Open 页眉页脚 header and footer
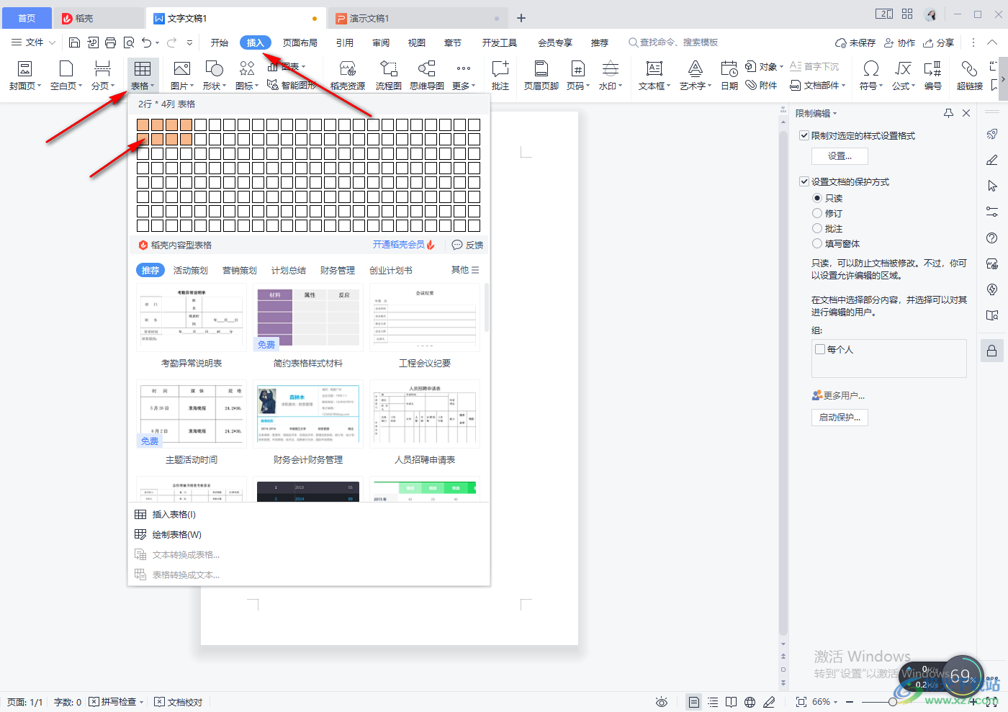 pos(541,76)
